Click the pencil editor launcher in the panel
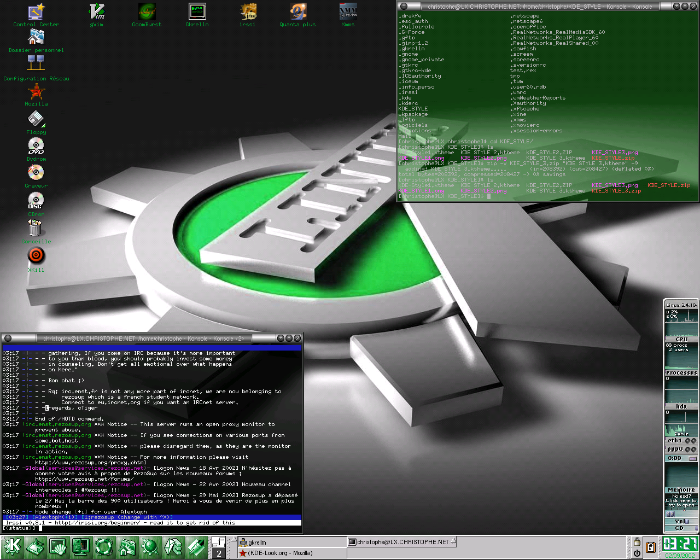Viewport: 700px width, 560px height. [x=196, y=547]
